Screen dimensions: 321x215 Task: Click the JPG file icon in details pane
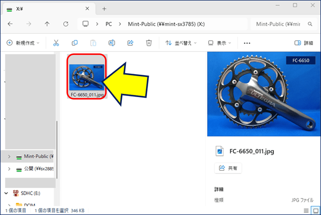(x=220, y=151)
